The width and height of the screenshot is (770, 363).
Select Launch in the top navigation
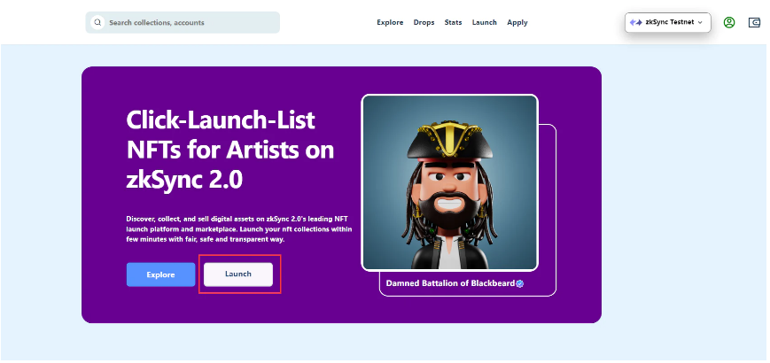point(484,22)
